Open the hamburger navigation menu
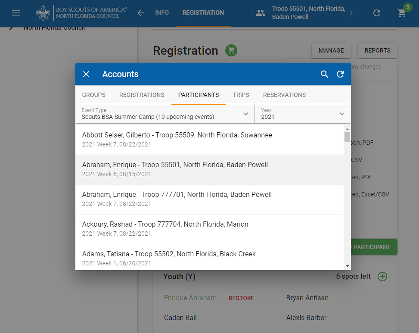Image resolution: width=419 pixels, height=333 pixels. [x=16, y=13]
